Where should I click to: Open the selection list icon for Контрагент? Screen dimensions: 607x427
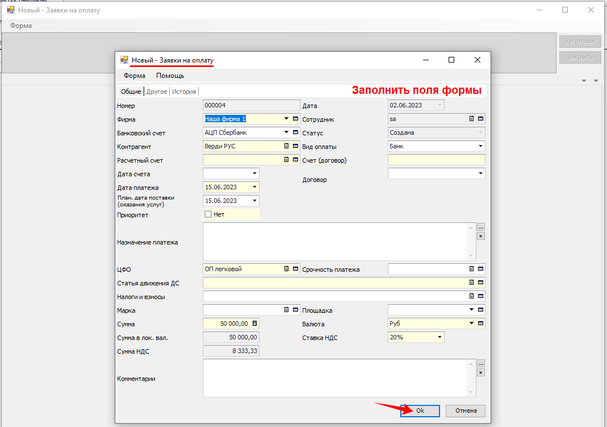pos(287,146)
